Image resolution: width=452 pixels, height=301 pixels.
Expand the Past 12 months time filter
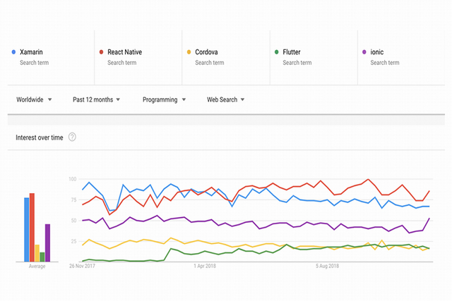tap(96, 99)
